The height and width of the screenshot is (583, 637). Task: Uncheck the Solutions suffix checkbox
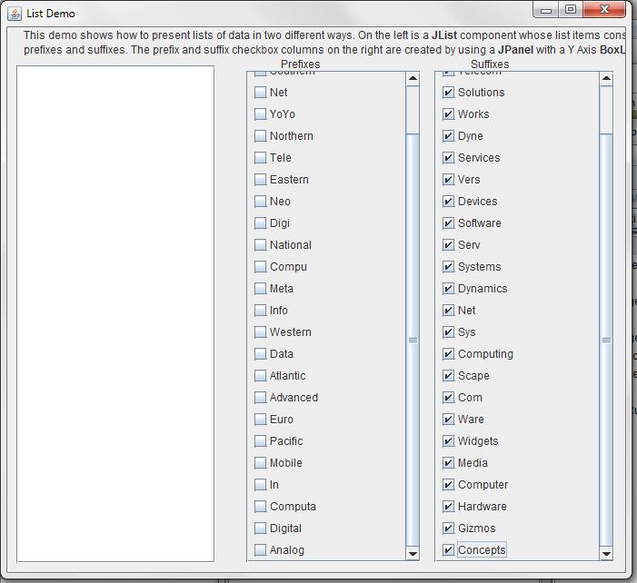(x=449, y=93)
